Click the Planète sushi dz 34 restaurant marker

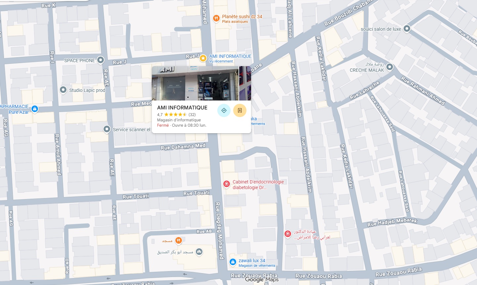216,18
